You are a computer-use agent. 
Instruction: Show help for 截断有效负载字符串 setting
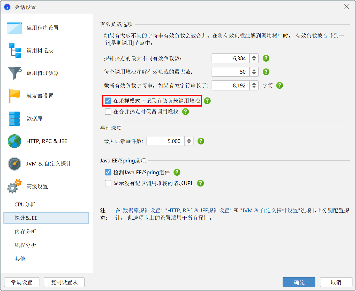click(280, 85)
